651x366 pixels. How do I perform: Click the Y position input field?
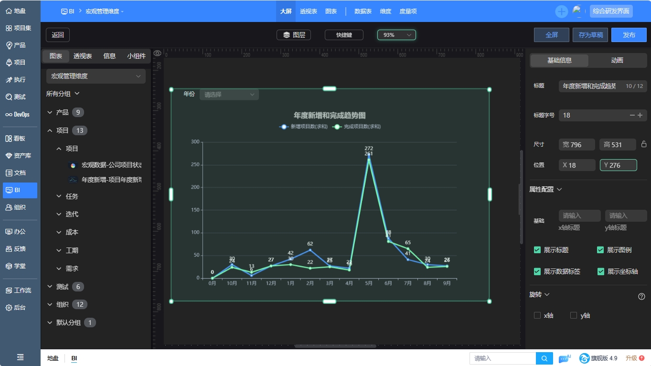pyautogui.click(x=619, y=165)
